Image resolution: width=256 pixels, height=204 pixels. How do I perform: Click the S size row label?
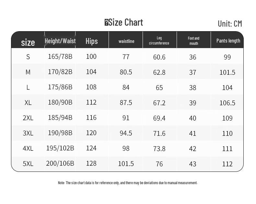(x=28, y=57)
